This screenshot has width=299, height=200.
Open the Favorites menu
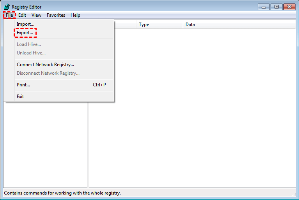pos(56,15)
